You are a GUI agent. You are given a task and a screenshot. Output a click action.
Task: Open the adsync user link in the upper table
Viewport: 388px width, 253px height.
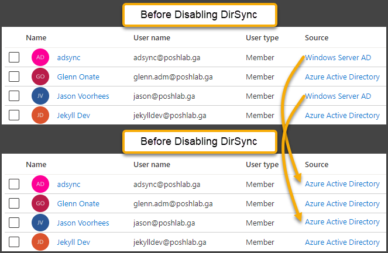point(69,58)
